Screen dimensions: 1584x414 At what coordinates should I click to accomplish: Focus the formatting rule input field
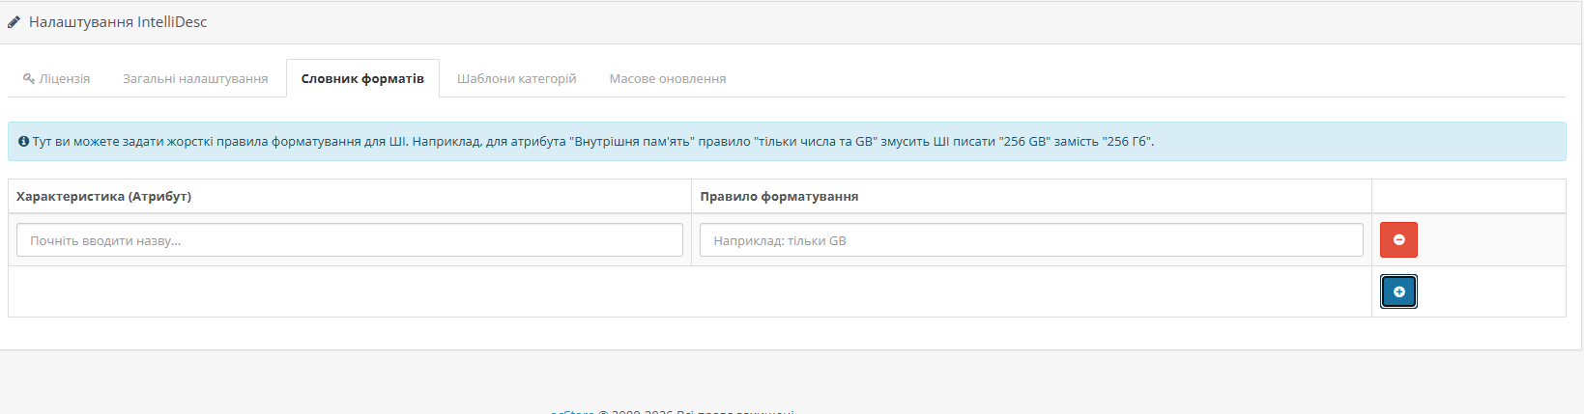pos(1031,240)
